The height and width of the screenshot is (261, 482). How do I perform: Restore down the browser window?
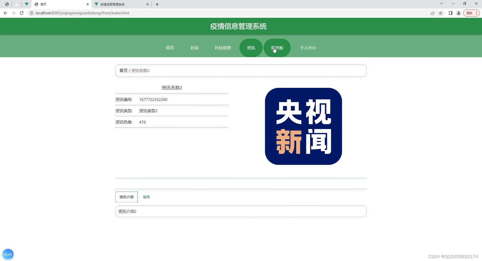click(465, 4)
